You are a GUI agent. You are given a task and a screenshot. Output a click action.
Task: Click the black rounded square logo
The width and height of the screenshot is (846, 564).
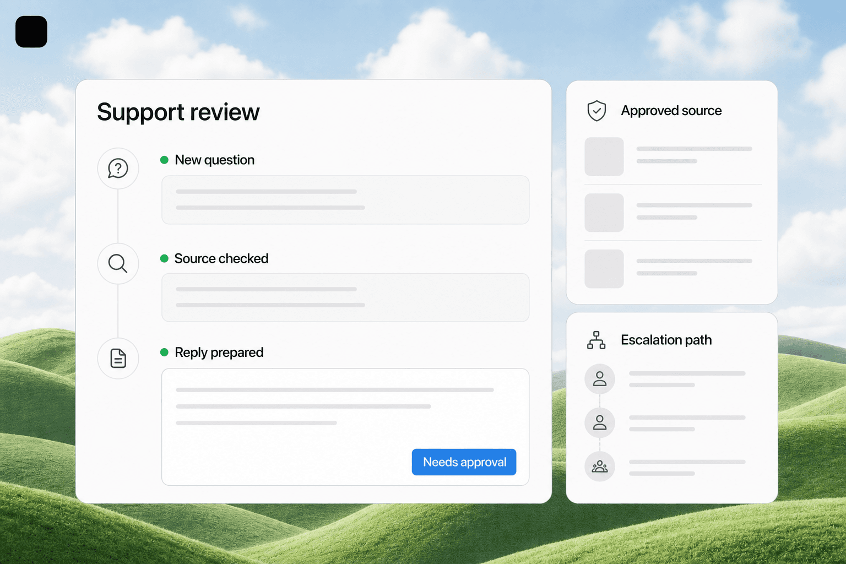[x=31, y=31]
